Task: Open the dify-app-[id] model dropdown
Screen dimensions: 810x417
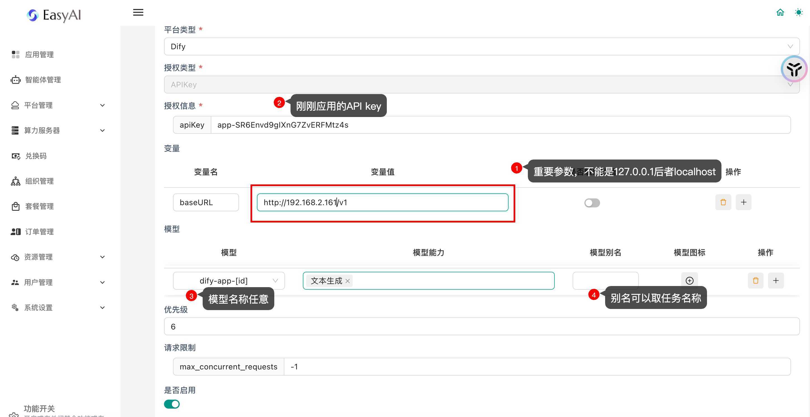Action: point(229,280)
